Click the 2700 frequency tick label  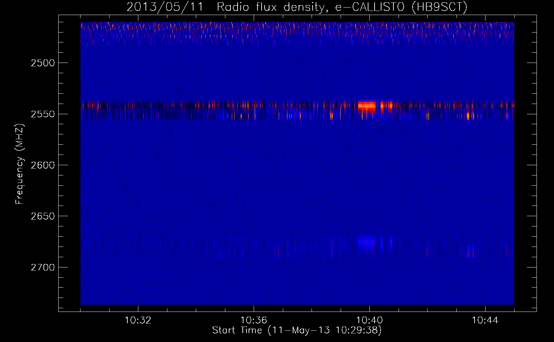pos(42,267)
